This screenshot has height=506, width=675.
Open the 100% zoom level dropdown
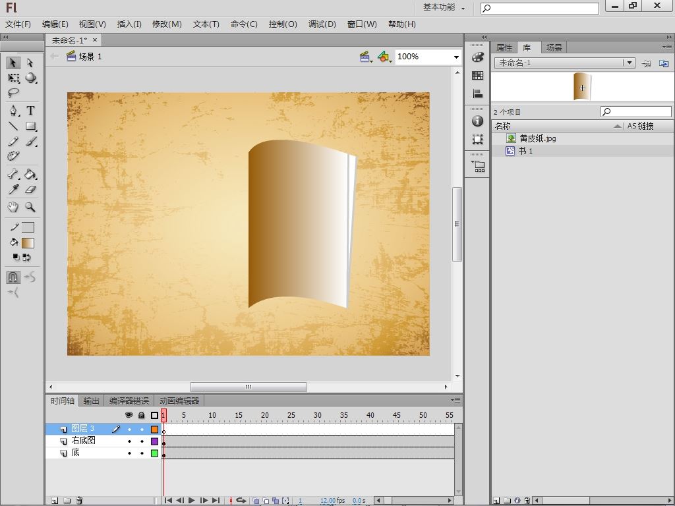pos(455,57)
